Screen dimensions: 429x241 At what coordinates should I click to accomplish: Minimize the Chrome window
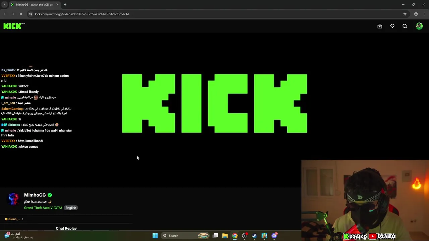[x=403, y=4]
